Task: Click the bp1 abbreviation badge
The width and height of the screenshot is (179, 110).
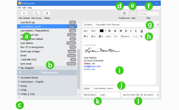Action: point(73,39)
